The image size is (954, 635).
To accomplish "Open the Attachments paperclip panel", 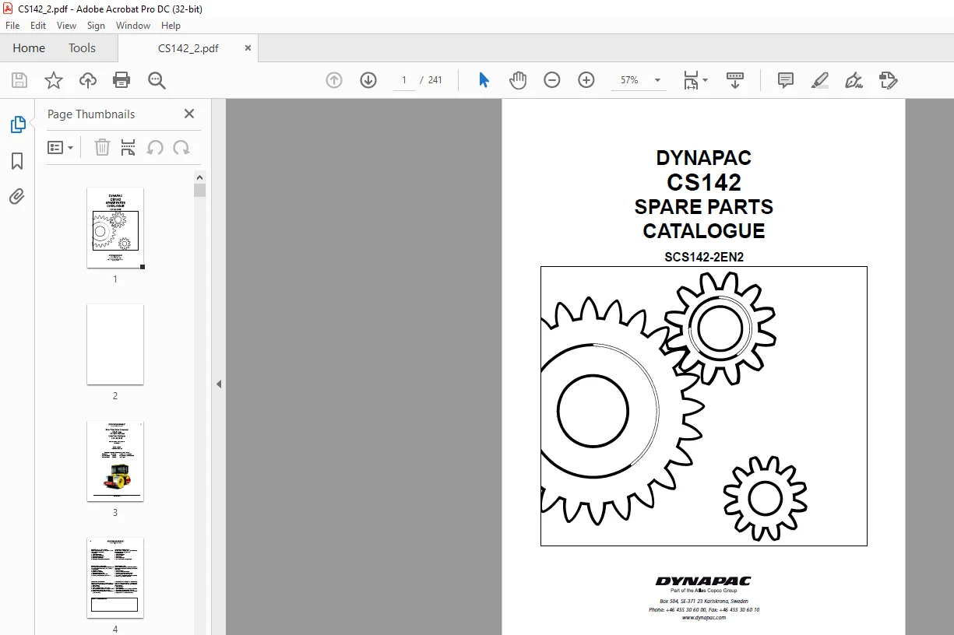I will 17,196.
